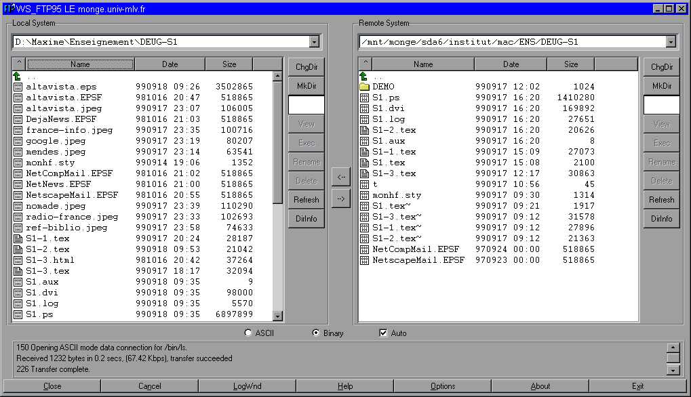691x397 pixels.
Task: Click the local Refresh button
Action: pyautogui.click(x=307, y=200)
